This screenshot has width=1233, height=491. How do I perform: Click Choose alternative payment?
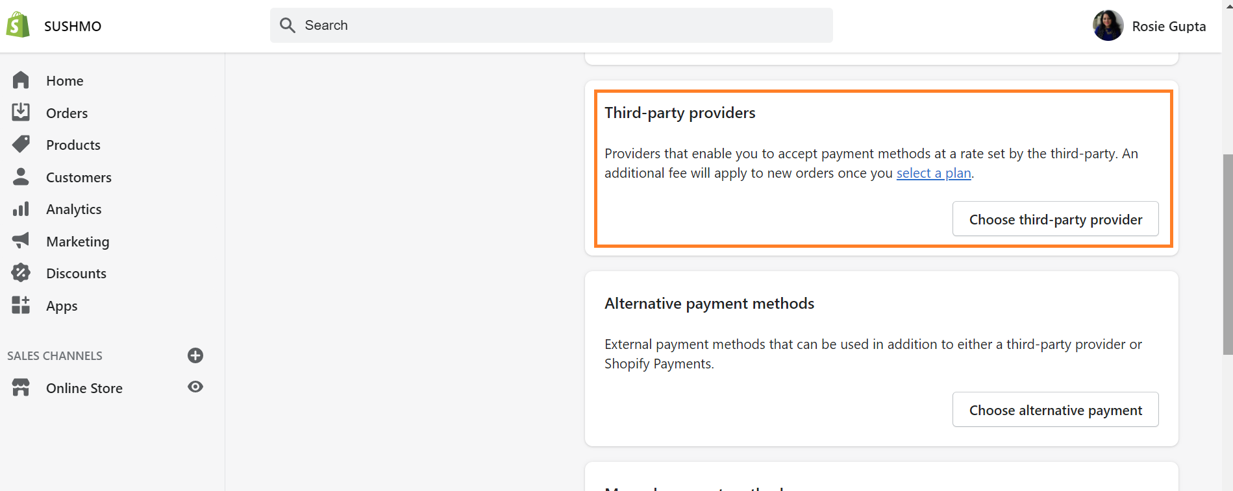pos(1054,409)
